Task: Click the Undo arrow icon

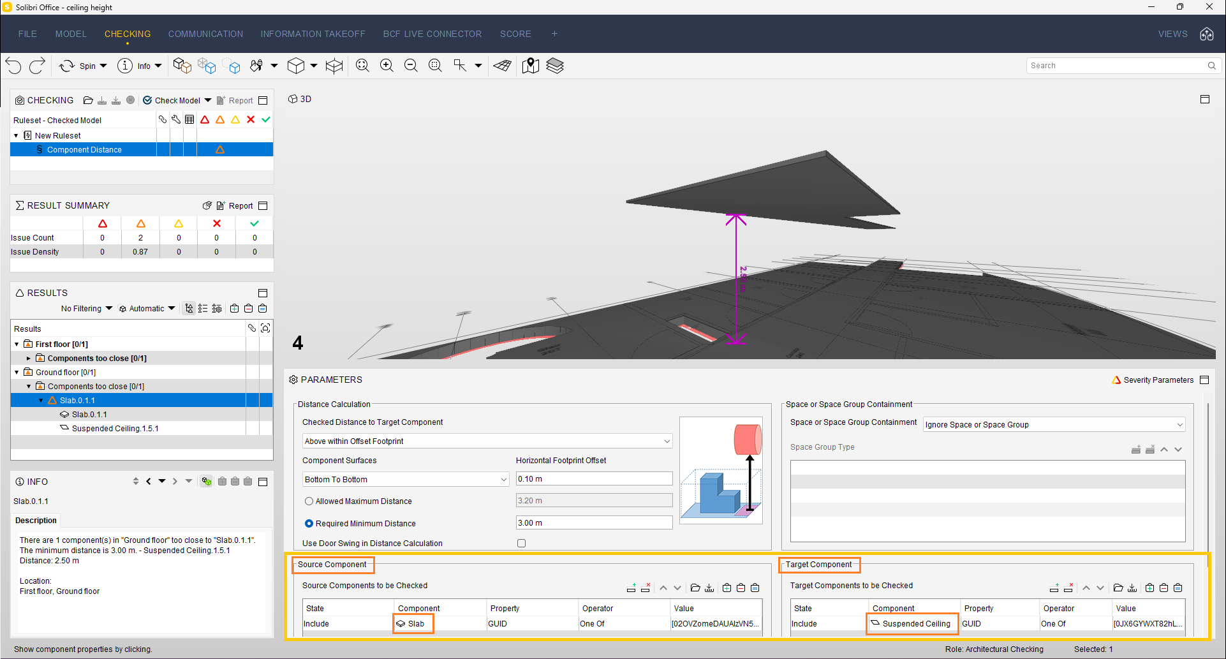Action: [13, 66]
